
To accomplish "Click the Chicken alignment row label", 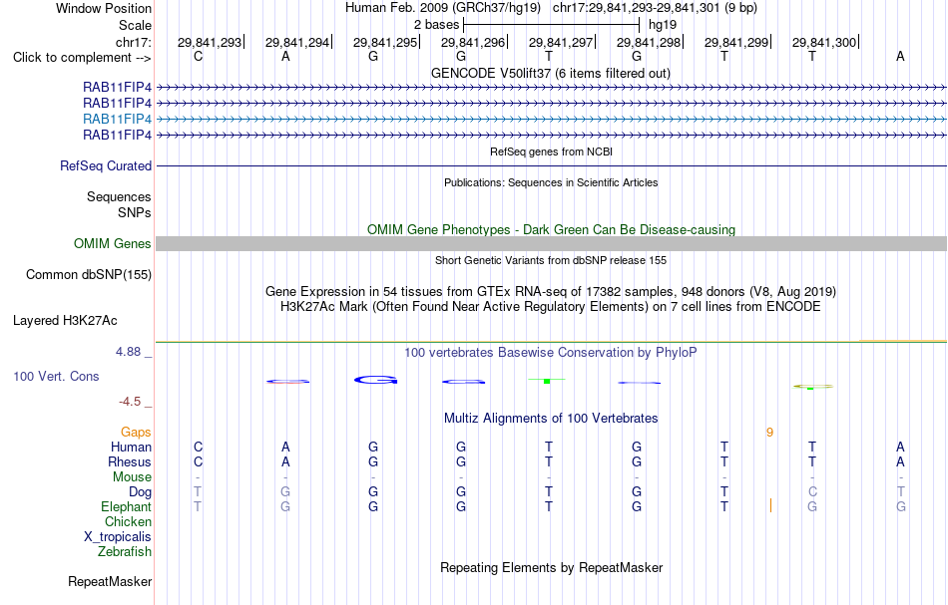I will pos(128,521).
